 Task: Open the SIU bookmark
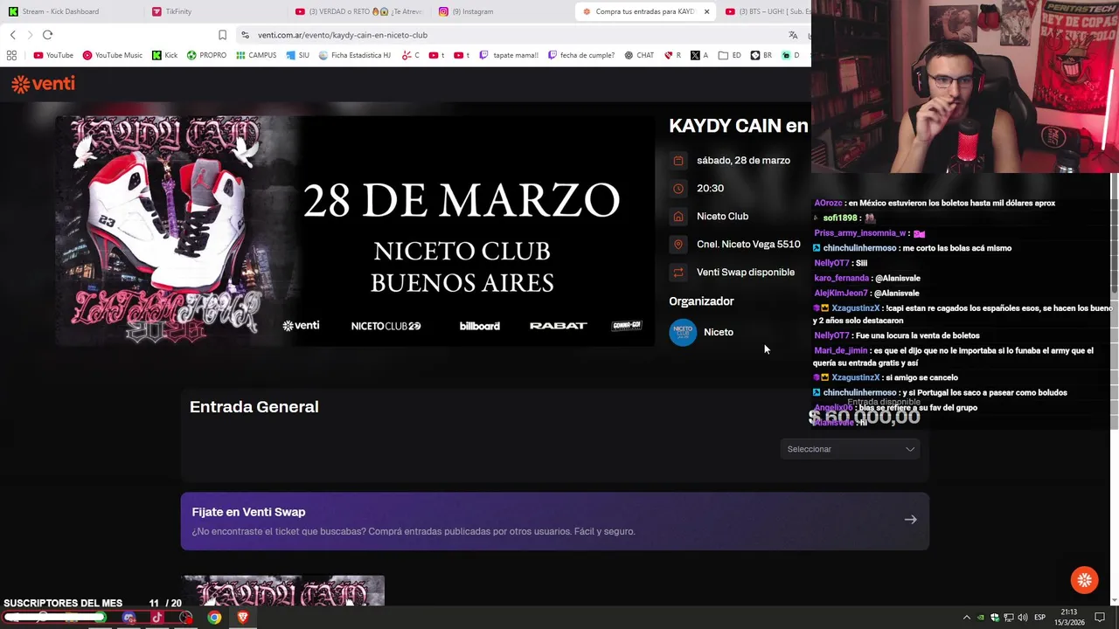[298, 55]
